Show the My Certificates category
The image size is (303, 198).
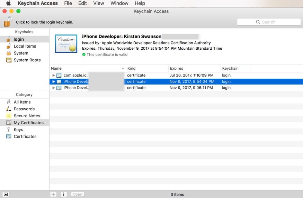pyautogui.click(x=25, y=123)
